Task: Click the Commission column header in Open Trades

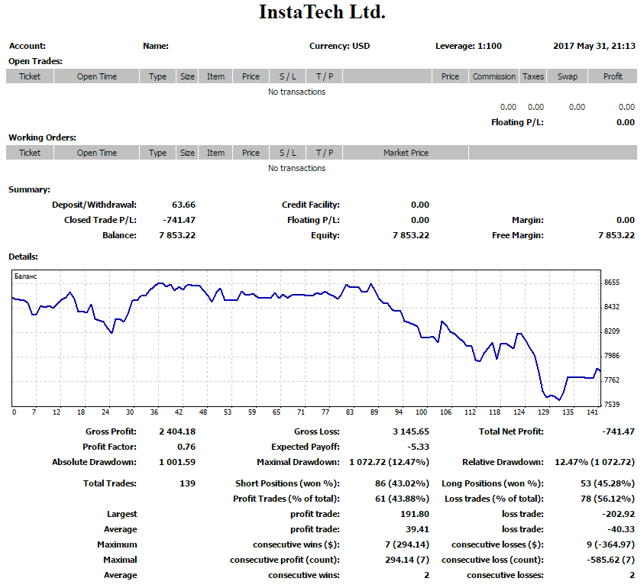Action: pyautogui.click(x=494, y=76)
